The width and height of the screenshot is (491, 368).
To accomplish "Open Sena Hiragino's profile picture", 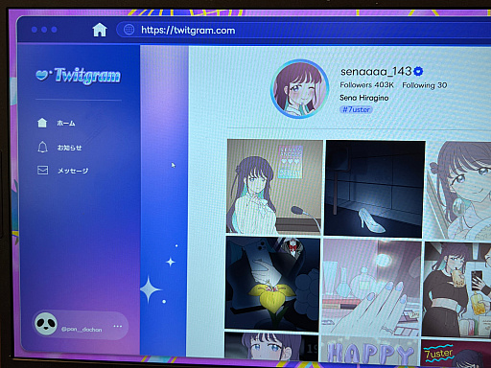I will pyautogui.click(x=300, y=89).
